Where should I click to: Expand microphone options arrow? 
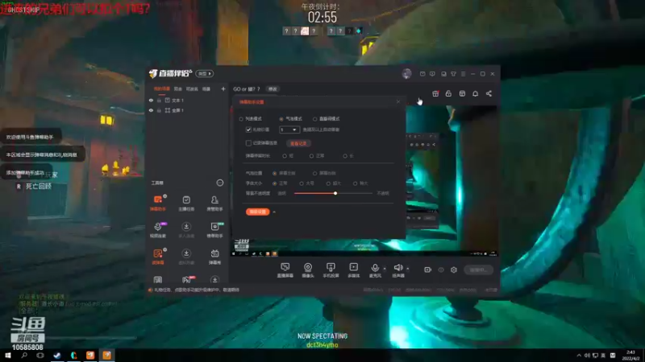pyautogui.click(x=385, y=269)
